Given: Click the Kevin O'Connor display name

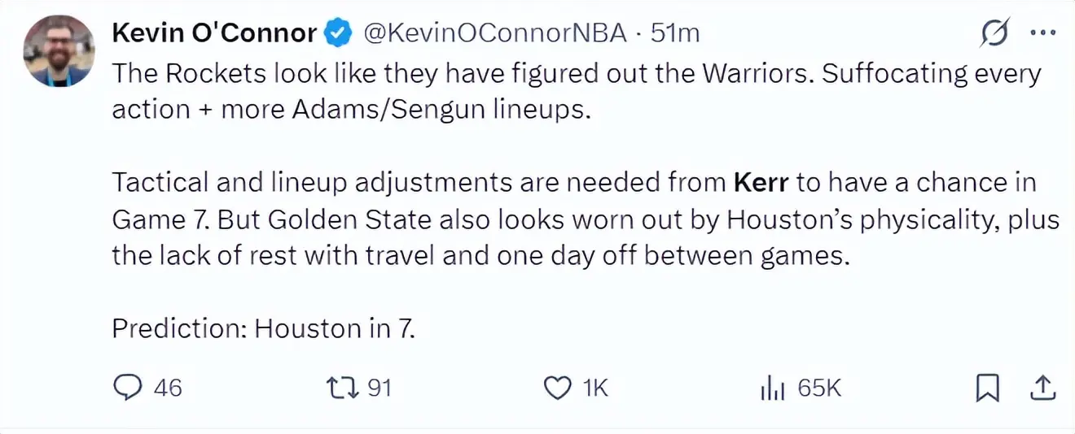Looking at the screenshot, I should pos(213,33).
